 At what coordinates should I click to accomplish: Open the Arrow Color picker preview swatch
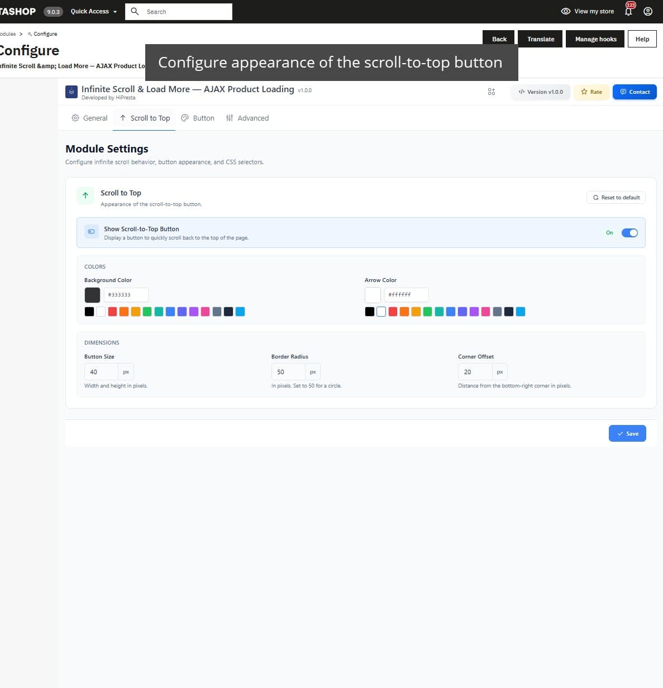click(x=373, y=295)
